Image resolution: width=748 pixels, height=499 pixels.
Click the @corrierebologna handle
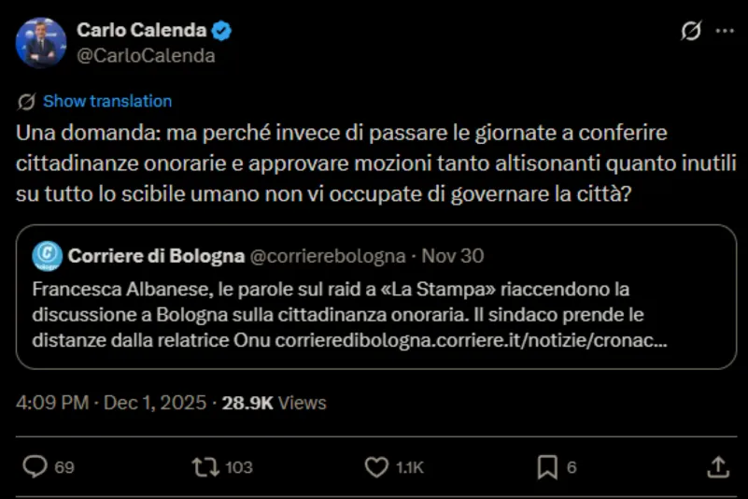click(x=329, y=255)
